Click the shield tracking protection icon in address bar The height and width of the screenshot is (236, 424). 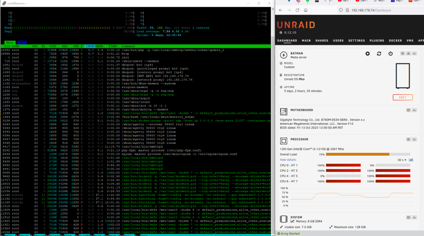[341, 10]
